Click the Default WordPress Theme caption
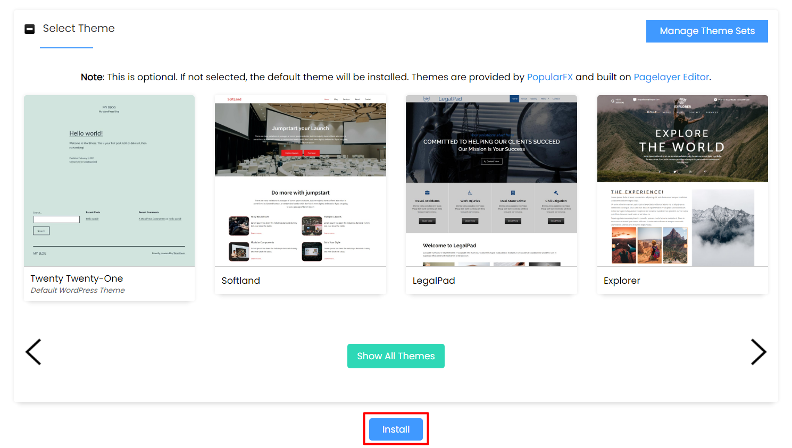Viewport: 792px width, 448px height. point(78,290)
